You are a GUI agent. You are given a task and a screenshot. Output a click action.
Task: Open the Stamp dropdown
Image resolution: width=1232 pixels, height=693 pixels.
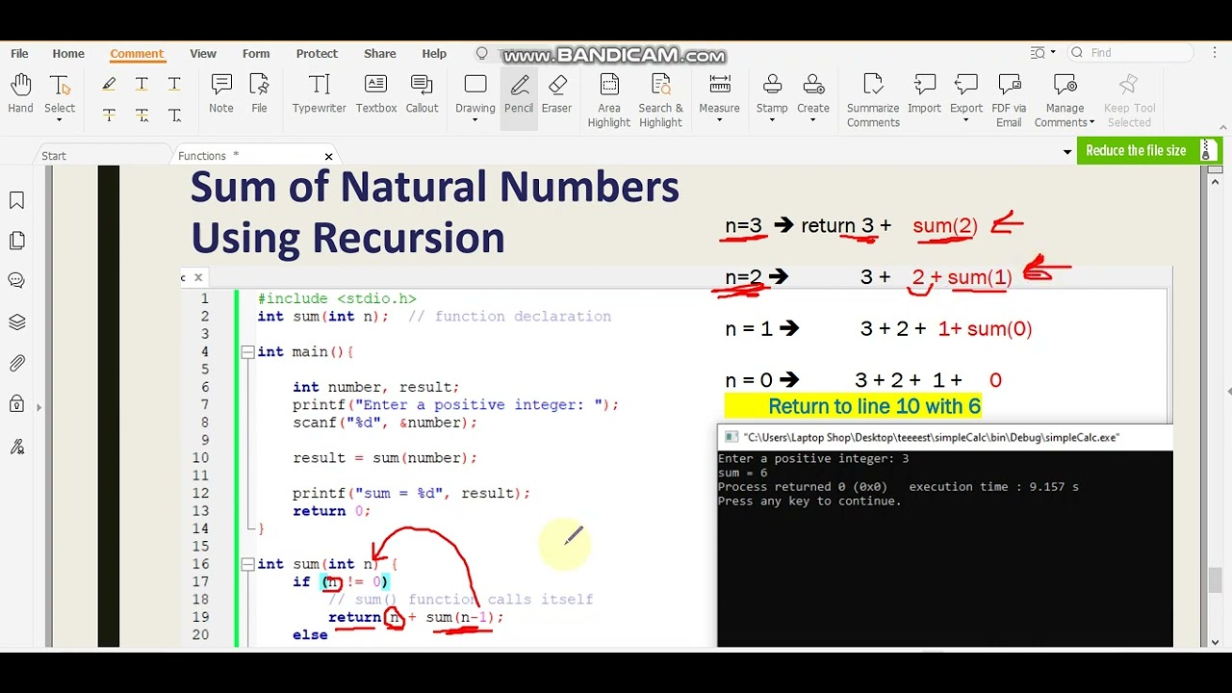click(772, 122)
